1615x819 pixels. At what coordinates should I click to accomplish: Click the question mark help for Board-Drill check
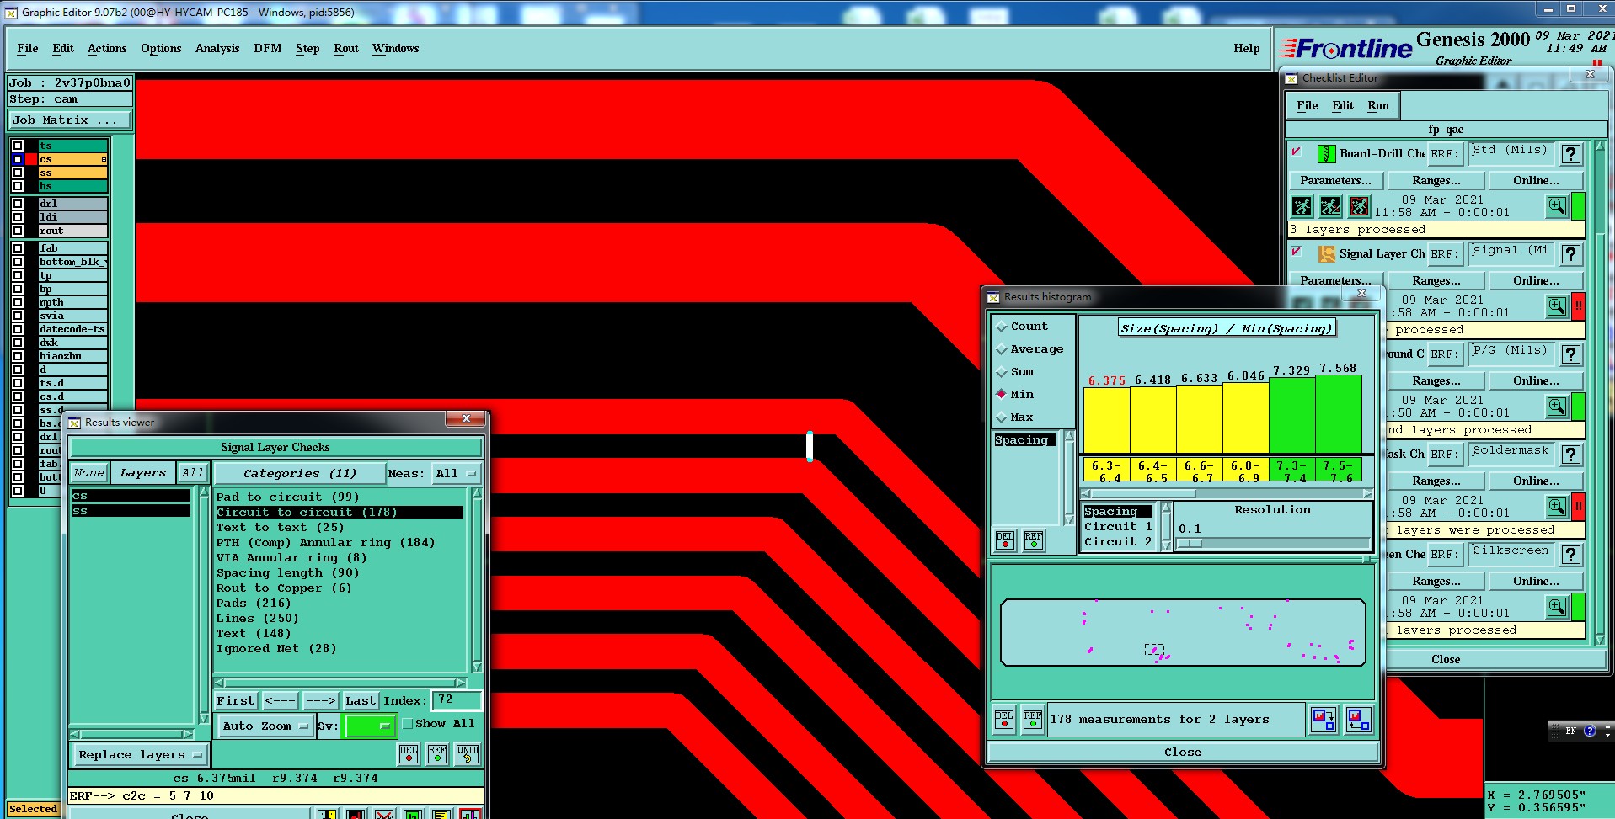point(1570,154)
